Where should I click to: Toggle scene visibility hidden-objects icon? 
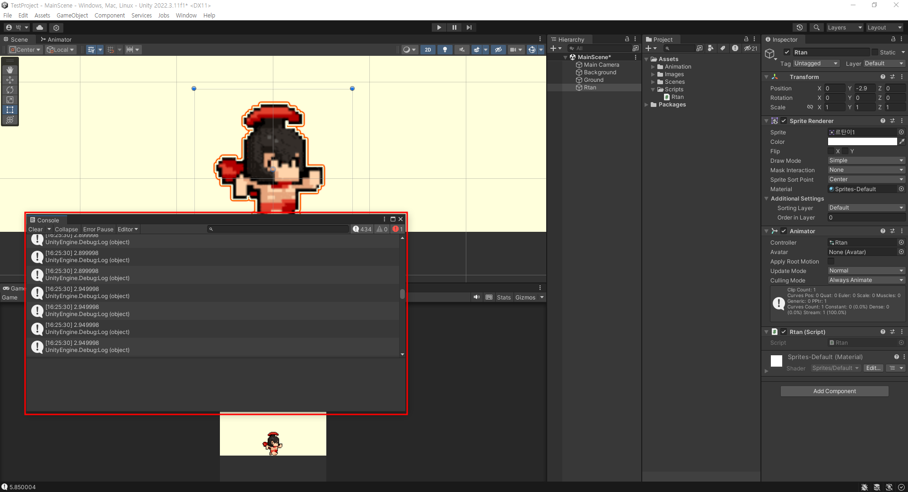pyautogui.click(x=498, y=50)
